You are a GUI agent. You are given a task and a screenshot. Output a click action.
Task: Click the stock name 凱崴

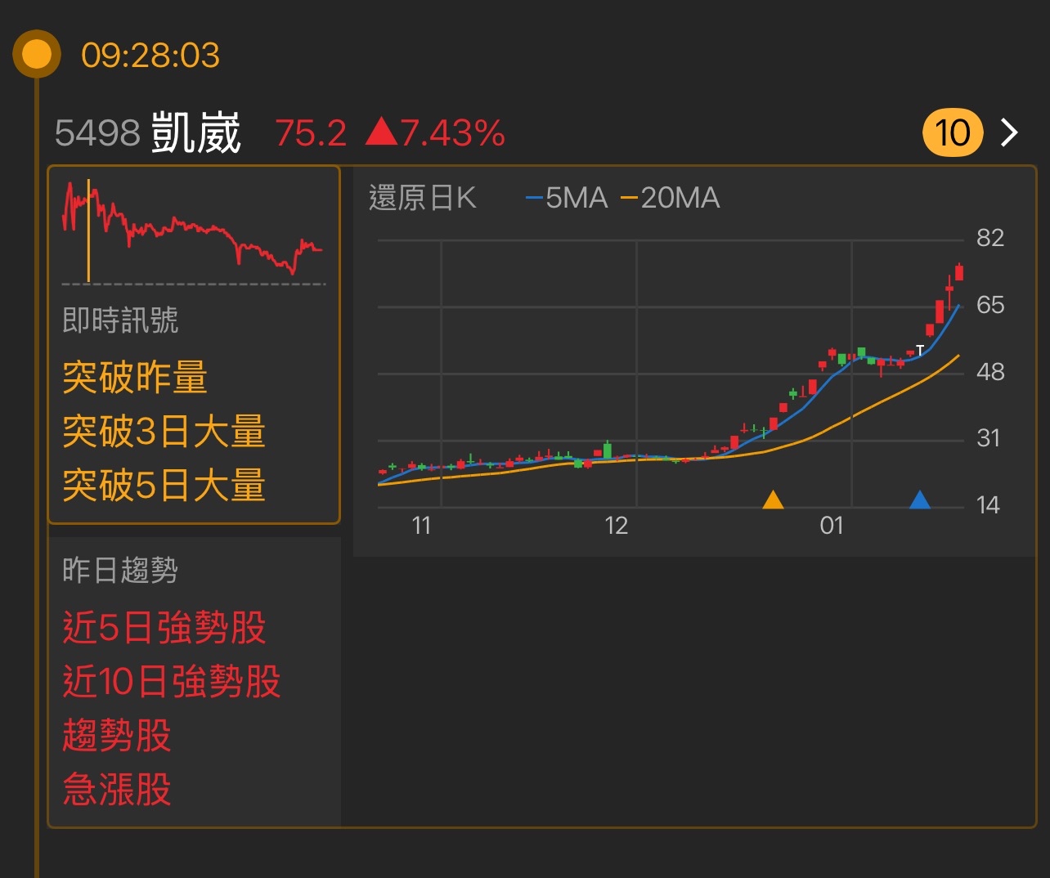(195, 132)
